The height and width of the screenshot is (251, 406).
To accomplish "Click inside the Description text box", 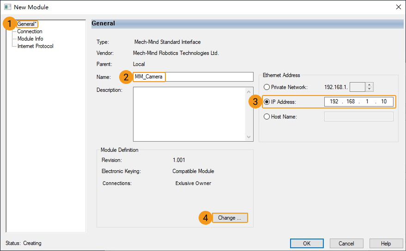I will tap(189, 114).
